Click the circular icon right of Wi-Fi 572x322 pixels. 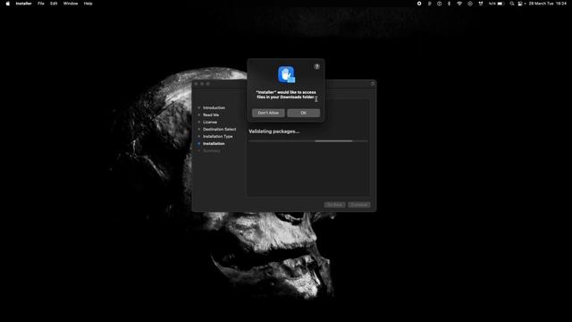click(x=470, y=4)
